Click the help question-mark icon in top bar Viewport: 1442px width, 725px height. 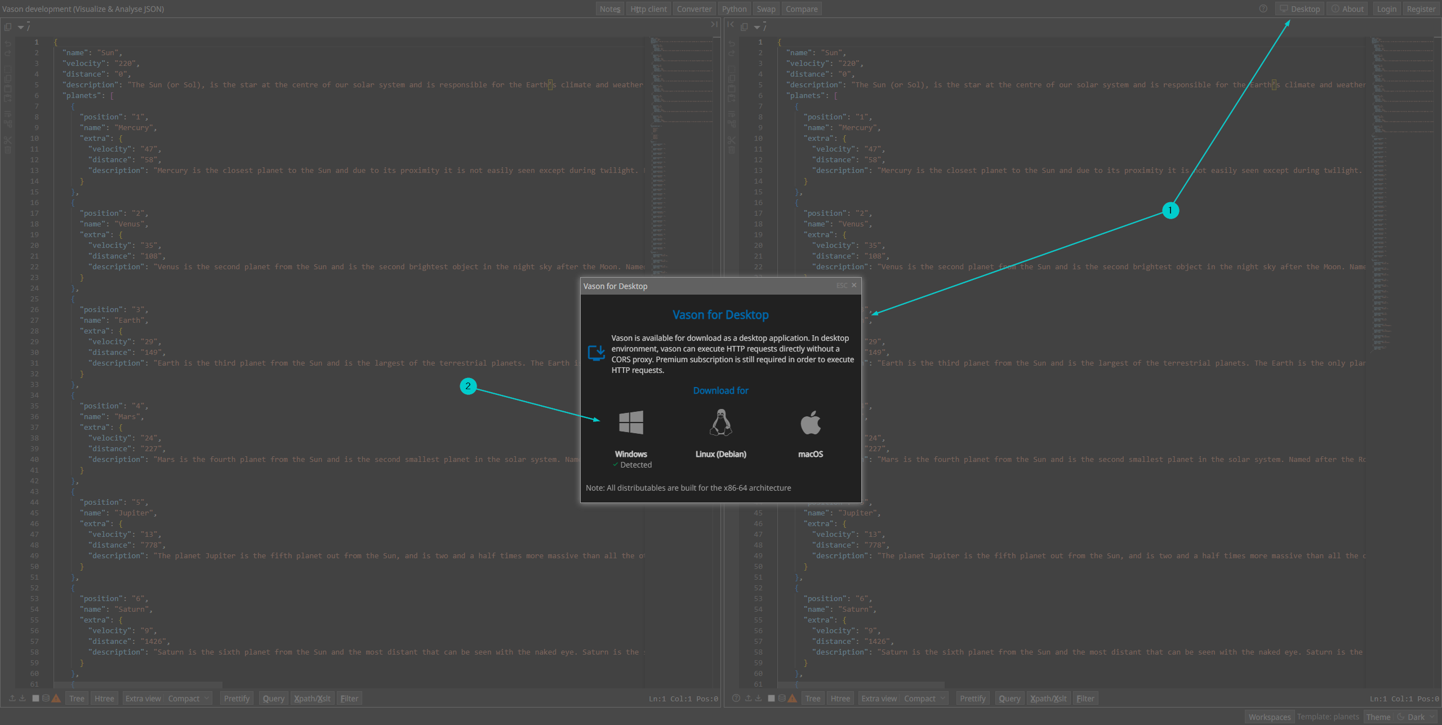[1263, 8]
